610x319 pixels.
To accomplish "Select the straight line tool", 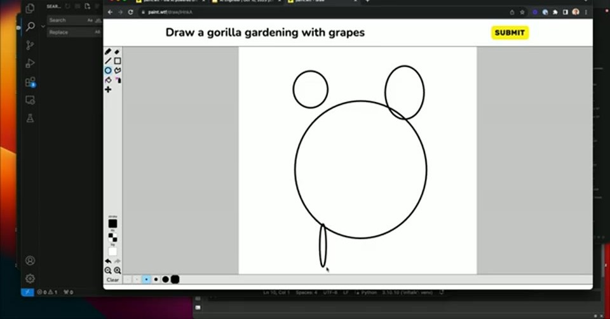I will click(108, 61).
